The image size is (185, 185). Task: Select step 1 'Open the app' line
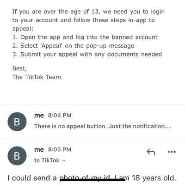85,37
